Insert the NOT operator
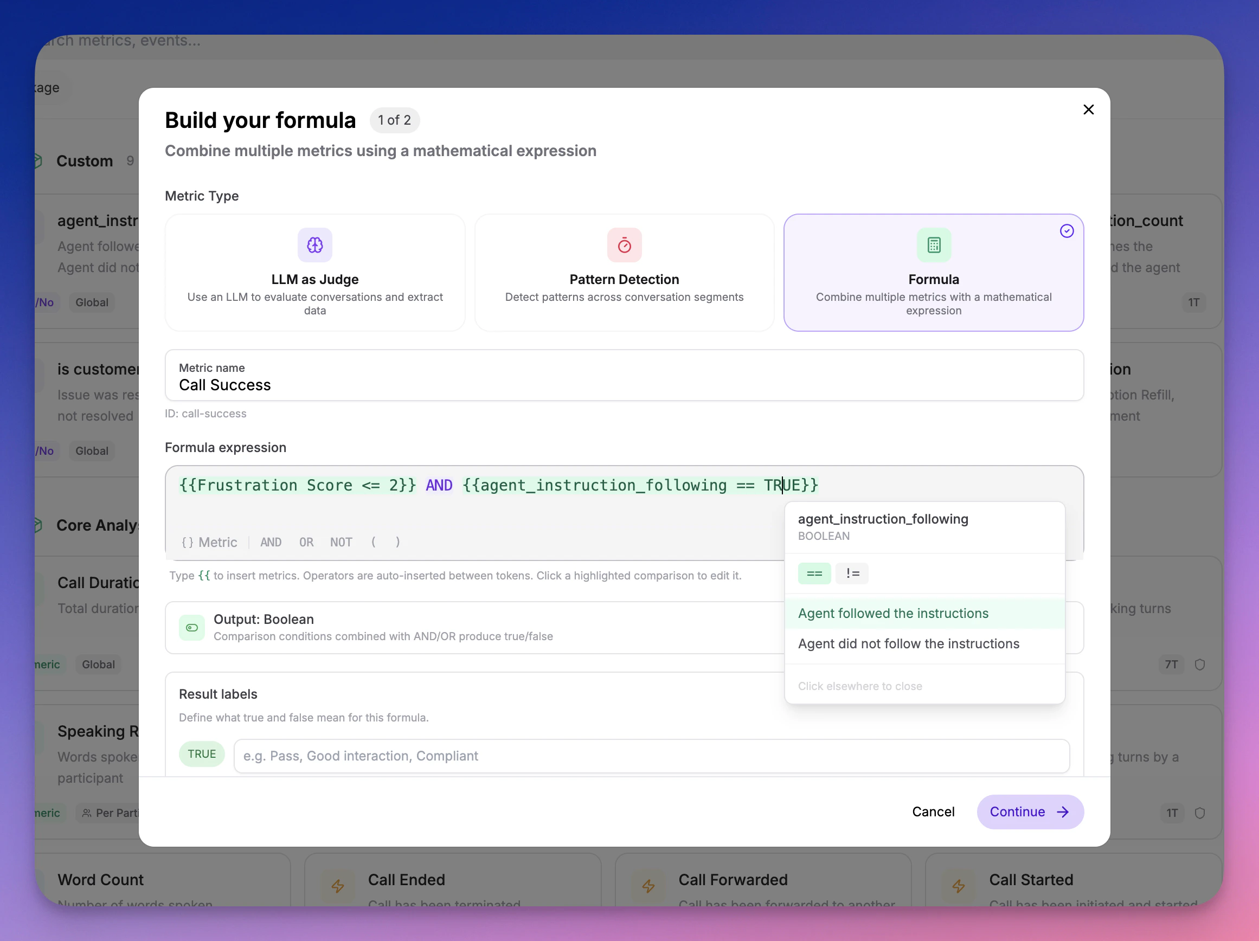This screenshot has height=941, width=1259. click(x=341, y=542)
